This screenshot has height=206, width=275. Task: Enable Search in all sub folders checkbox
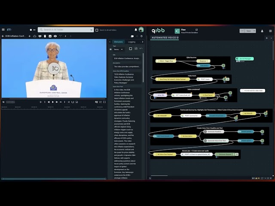(x=97, y=30)
